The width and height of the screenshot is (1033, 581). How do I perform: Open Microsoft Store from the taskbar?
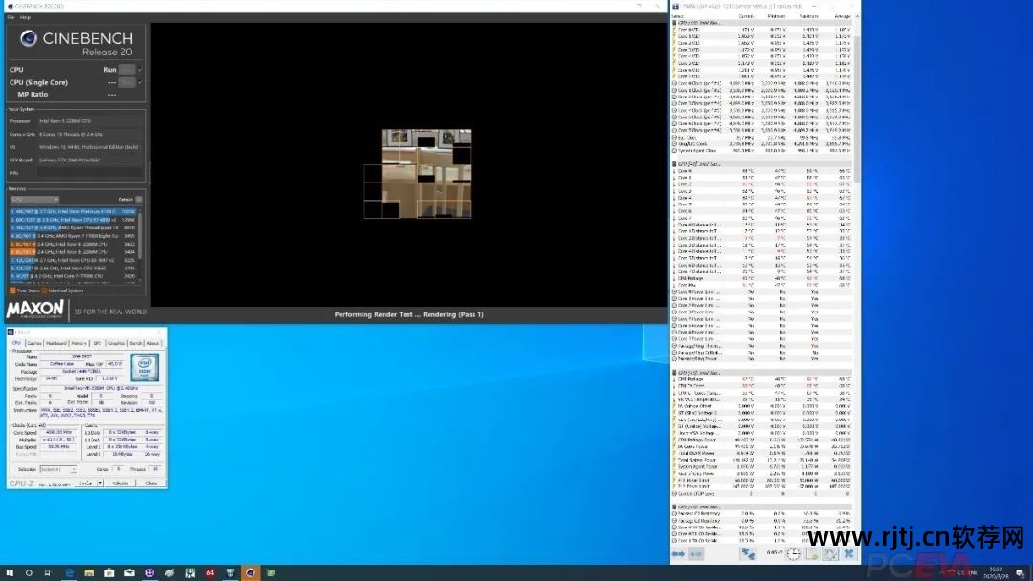[109, 573]
